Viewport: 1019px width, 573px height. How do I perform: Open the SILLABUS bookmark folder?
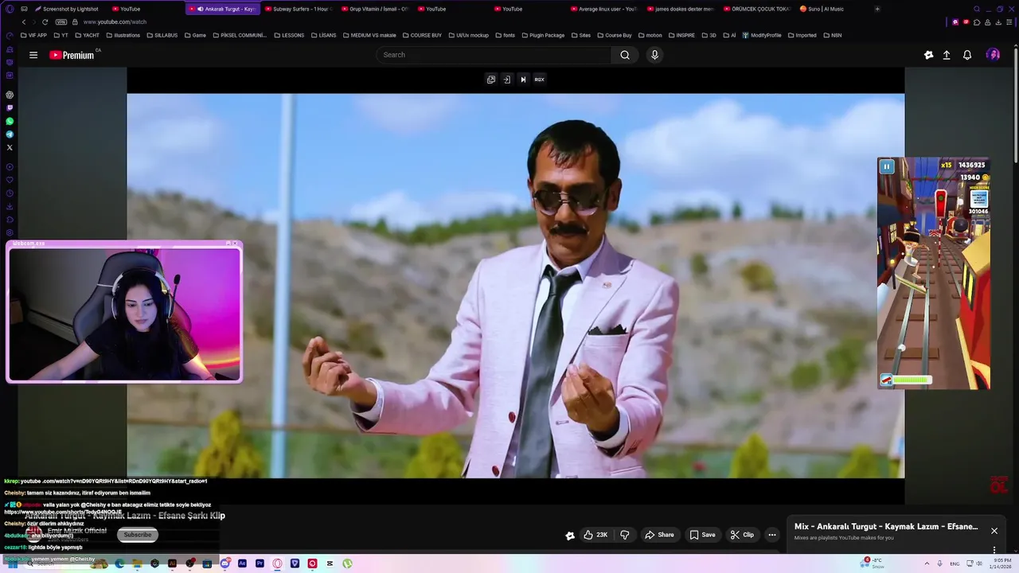click(x=162, y=35)
